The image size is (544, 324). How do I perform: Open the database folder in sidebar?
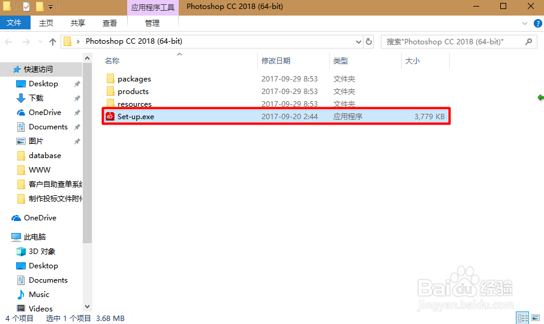pyautogui.click(x=45, y=156)
